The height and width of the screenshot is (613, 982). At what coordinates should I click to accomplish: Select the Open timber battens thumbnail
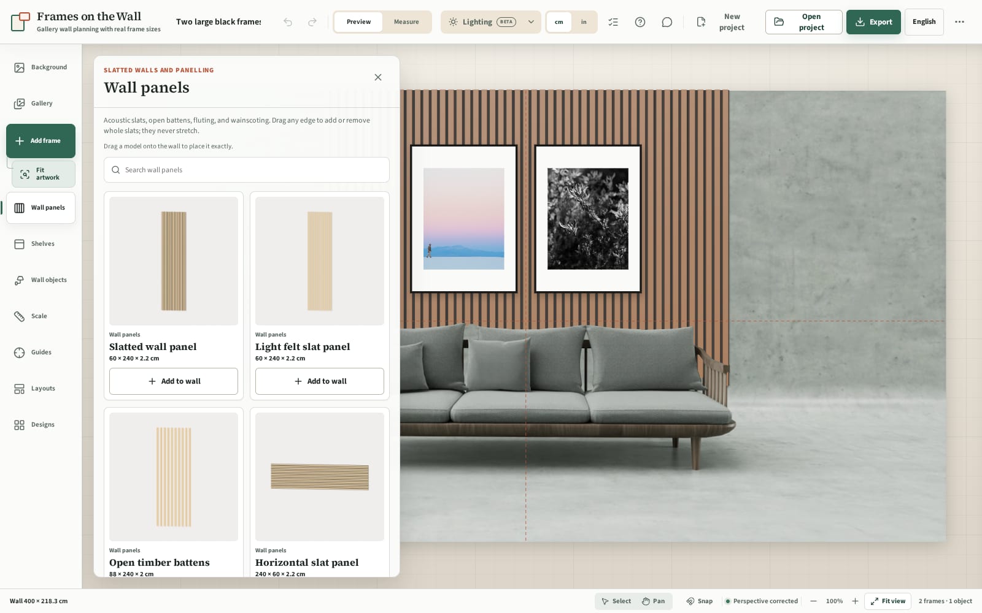tap(174, 477)
